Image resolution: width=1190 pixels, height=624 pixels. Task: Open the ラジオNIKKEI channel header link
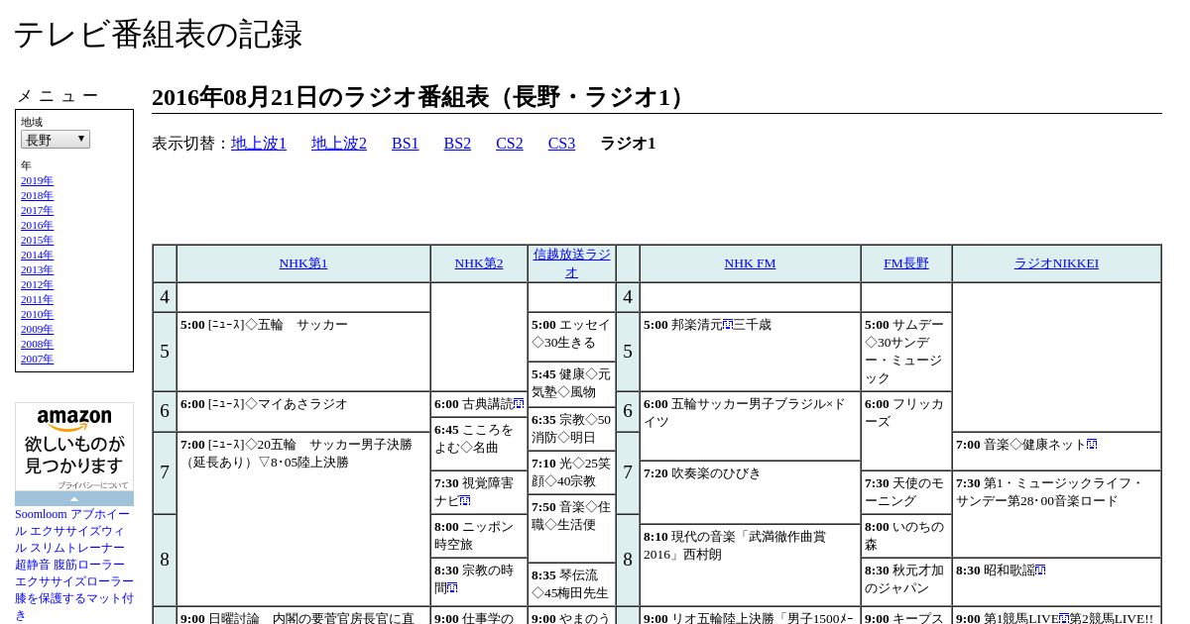tap(1056, 263)
